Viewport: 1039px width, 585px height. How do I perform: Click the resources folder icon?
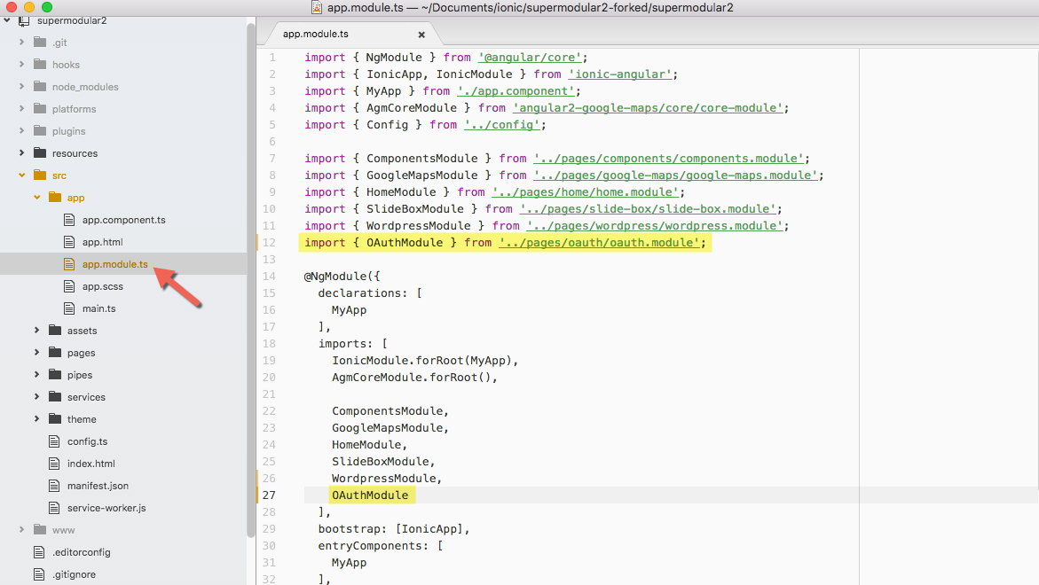pos(40,152)
